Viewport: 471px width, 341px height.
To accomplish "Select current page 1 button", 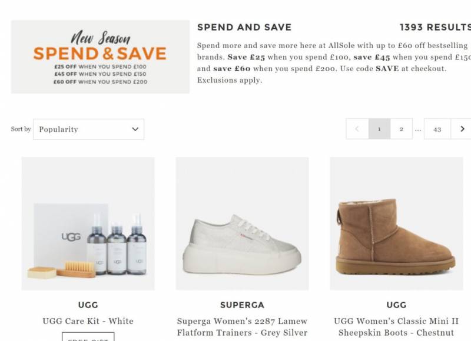I will click(379, 129).
